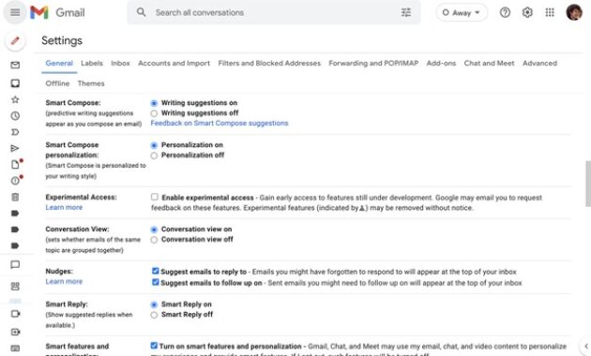Select Smart Reply off
The image size is (591, 356).
pyautogui.click(x=154, y=315)
